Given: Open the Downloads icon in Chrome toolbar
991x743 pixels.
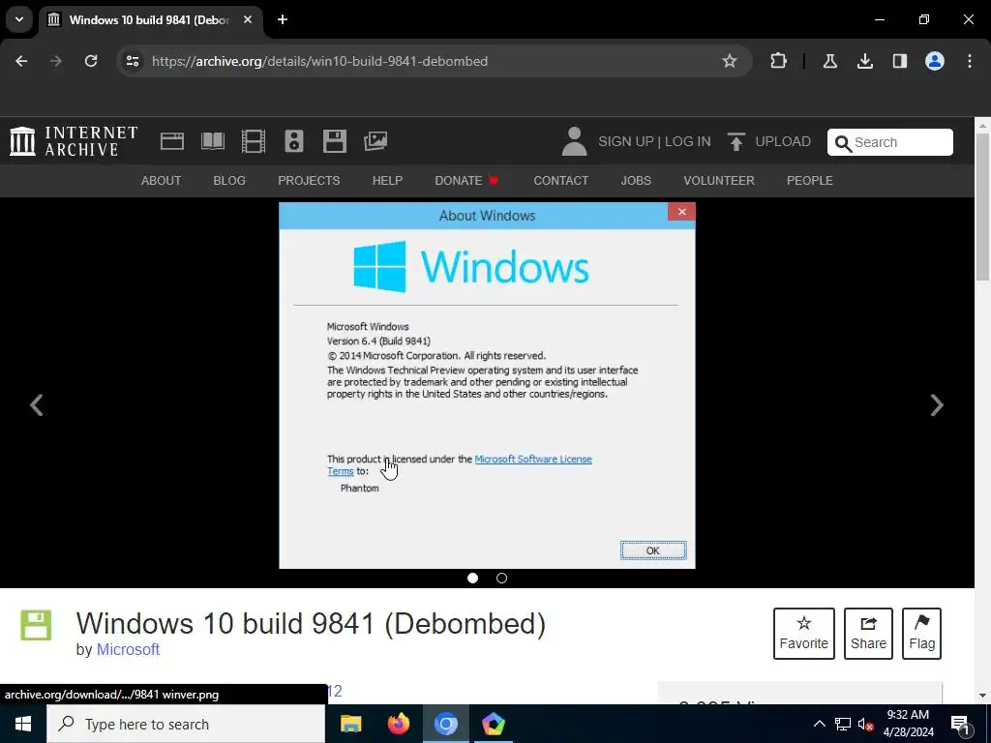Looking at the screenshot, I should tap(865, 61).
